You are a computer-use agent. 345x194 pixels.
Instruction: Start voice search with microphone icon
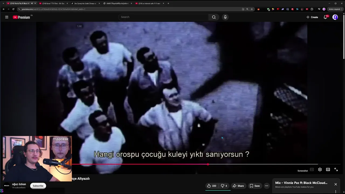(x=225, y=17)
